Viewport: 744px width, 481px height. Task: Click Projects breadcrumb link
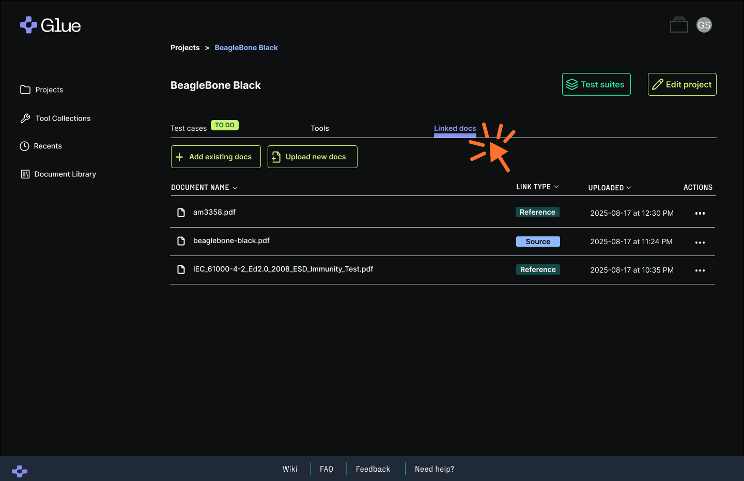tap(185, 48)
